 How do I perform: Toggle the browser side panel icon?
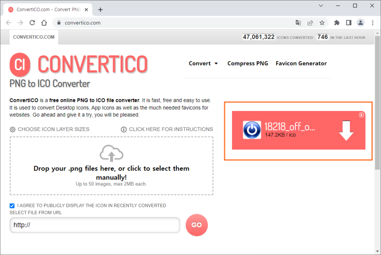pyautogui.click(x=349, y=23)
